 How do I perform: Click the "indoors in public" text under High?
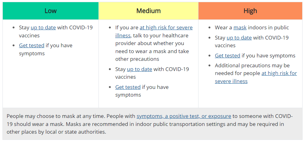tap(268, 27)
